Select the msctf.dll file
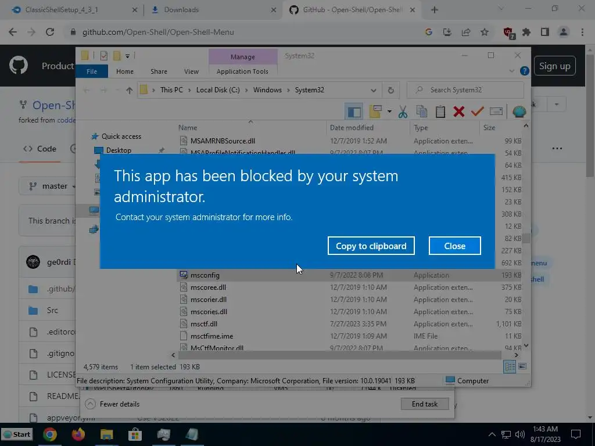 204,324
